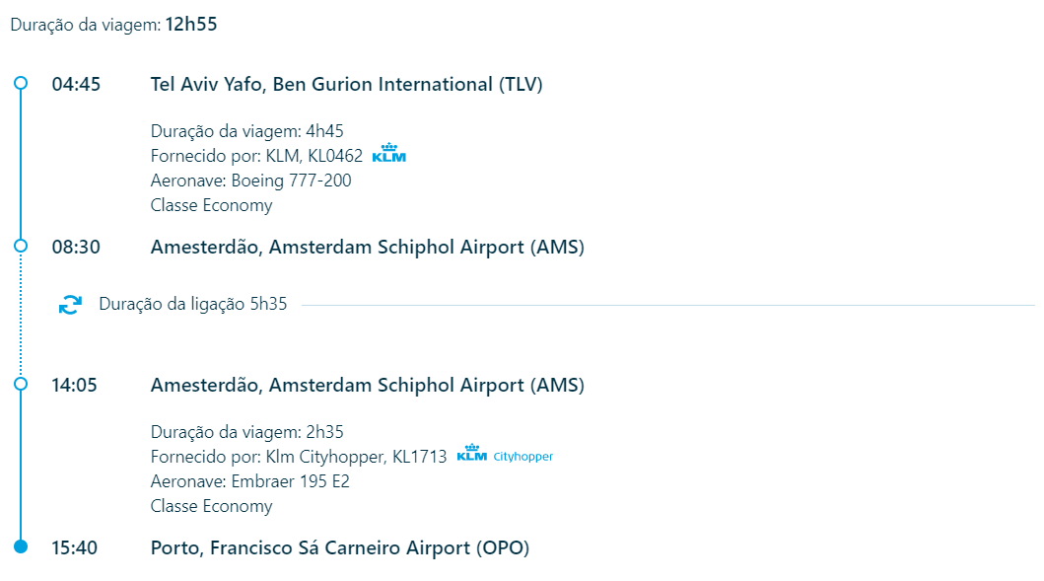Image resolution: width=1044 pixels, height=581 pixels.
Task: Click the 15:40 arrival time text
Action: (x=75, y=548)
